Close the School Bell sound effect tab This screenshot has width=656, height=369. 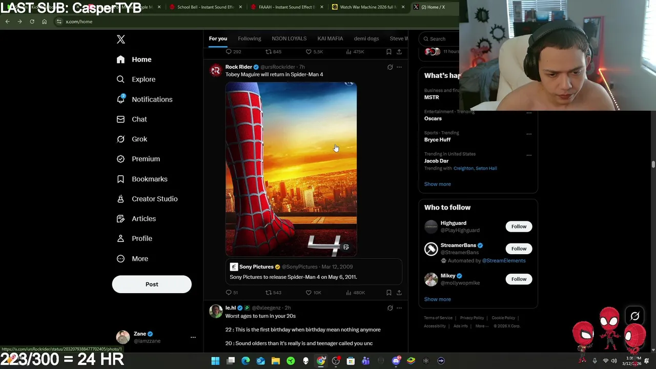point(240,7)
